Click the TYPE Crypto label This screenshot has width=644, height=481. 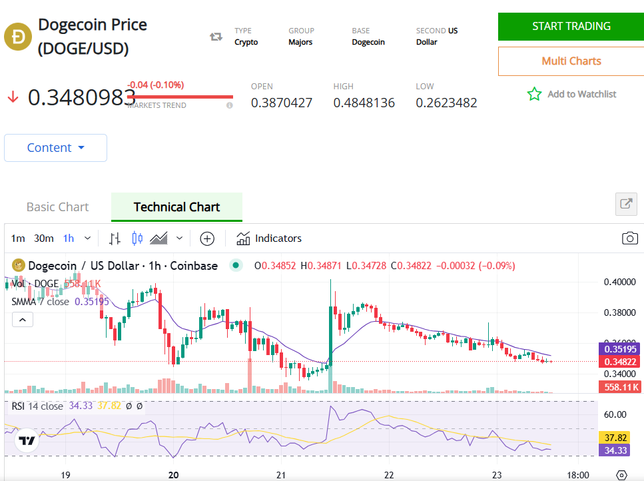[x=246, y=37]
